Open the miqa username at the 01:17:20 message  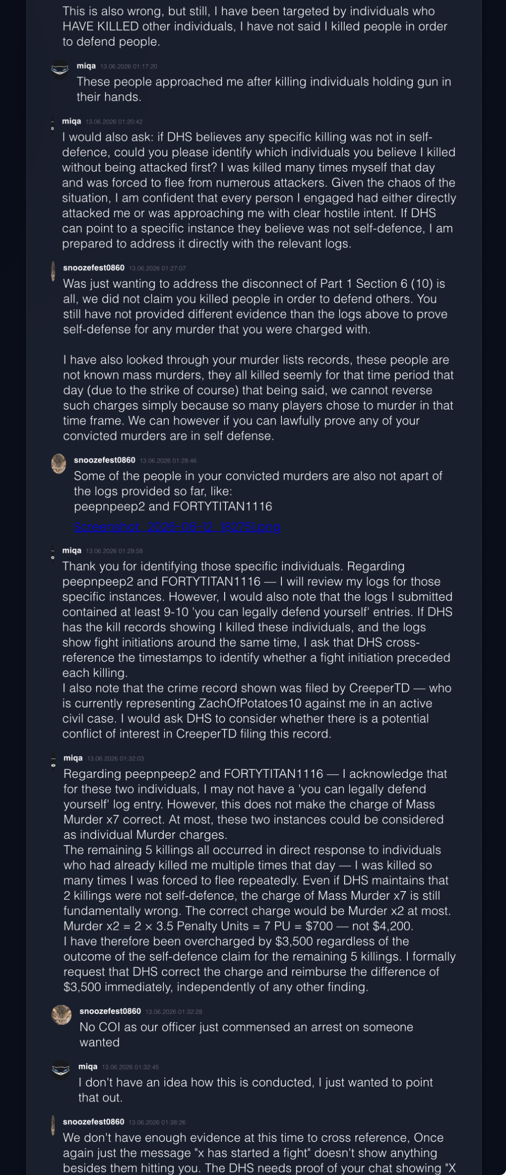pyautogui.click(x=86, y=66)
